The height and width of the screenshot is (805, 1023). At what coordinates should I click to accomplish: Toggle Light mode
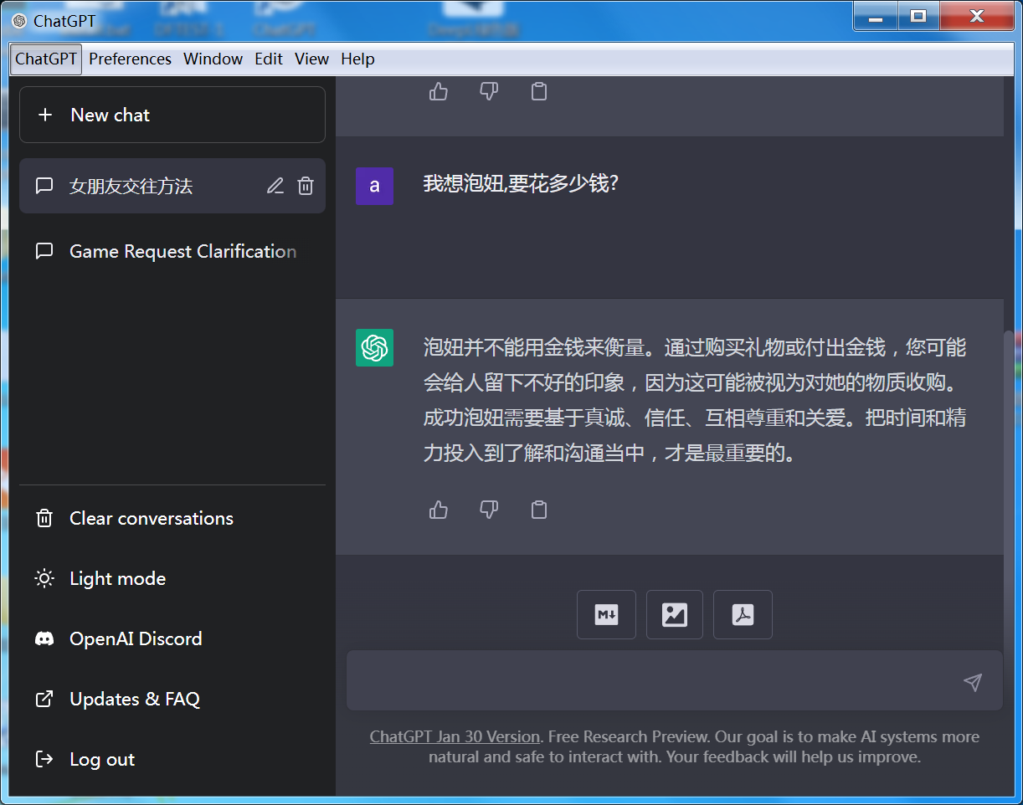click(x=172, y=578)
